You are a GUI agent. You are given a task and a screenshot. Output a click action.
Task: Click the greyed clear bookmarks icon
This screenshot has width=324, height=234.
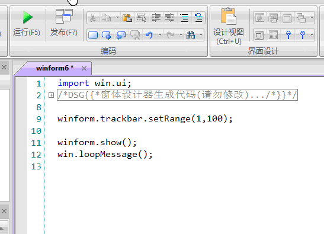point(135,35)
